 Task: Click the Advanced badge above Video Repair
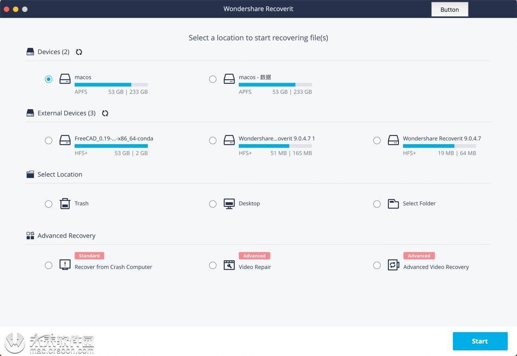(x=254, y=256)
